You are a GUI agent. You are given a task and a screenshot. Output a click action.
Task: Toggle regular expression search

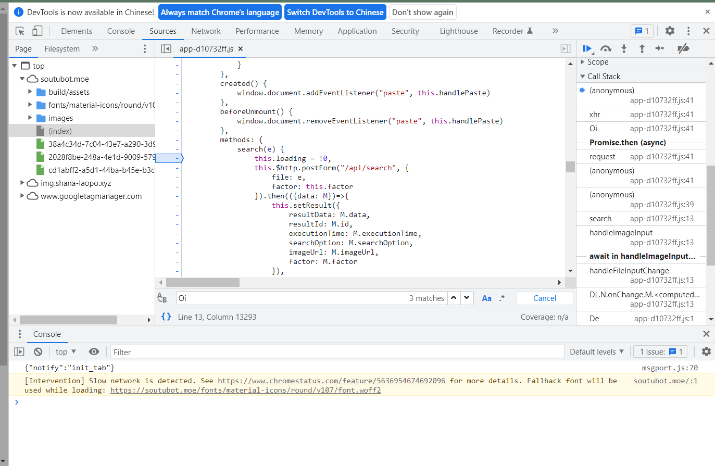click(502, 298)
